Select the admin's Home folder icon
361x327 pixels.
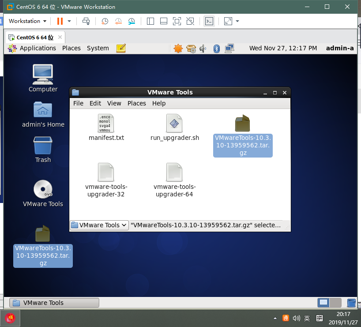(x=43, y=114)
